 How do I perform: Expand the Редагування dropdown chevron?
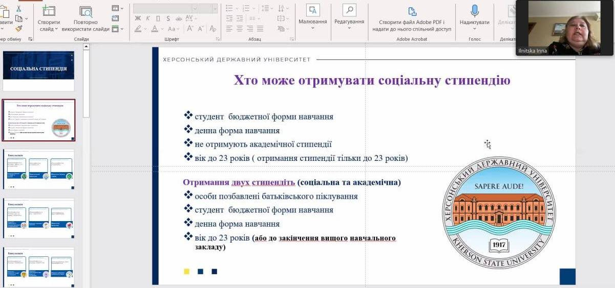click(349, 28)
